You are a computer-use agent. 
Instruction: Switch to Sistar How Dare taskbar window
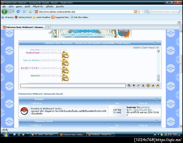point(44,134)
